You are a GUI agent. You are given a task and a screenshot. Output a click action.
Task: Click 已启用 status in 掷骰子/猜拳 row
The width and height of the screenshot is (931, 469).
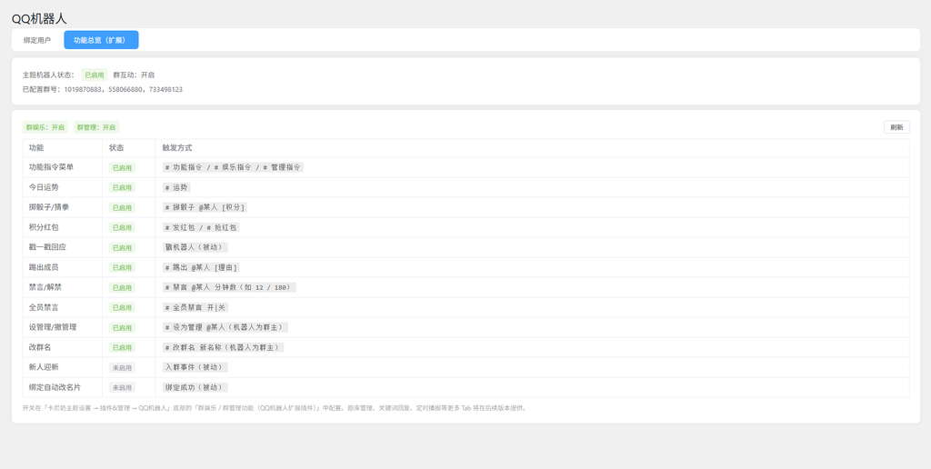122,208
